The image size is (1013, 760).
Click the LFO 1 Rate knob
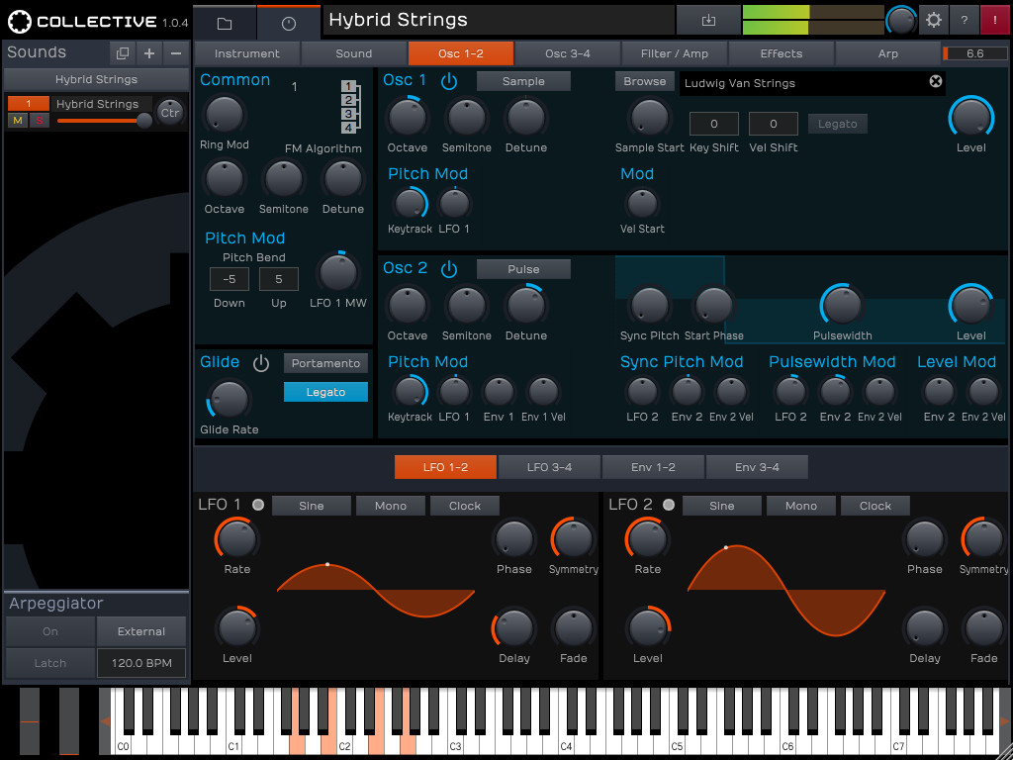[236, 537]
